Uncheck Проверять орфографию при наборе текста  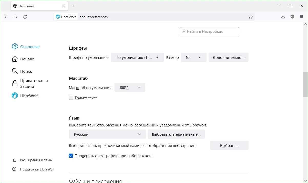point(71,156)
